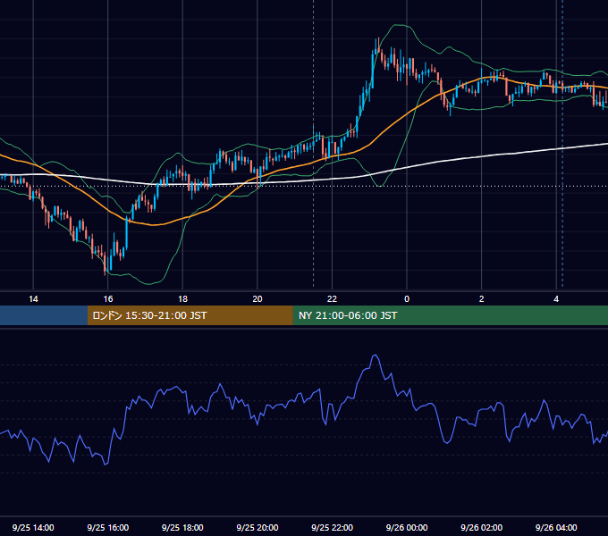Click the lowest price candle near 16:00
This screenshot has width=608, height=536.
[106, 264]
